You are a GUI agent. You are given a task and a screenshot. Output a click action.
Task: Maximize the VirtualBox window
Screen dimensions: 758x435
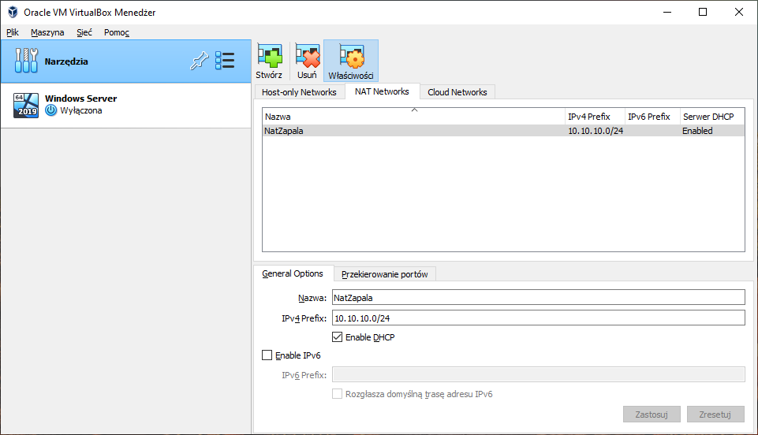[x=703, y=12]
